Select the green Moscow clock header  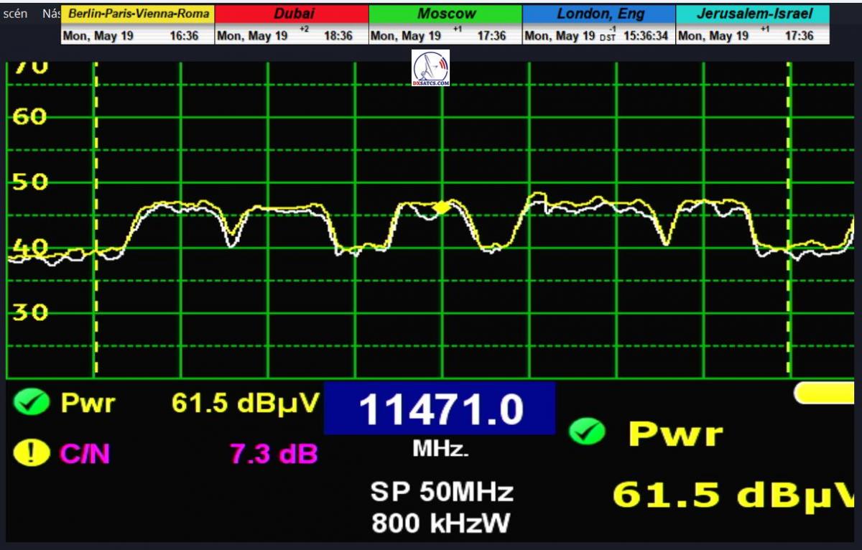(x=445, y=14)
